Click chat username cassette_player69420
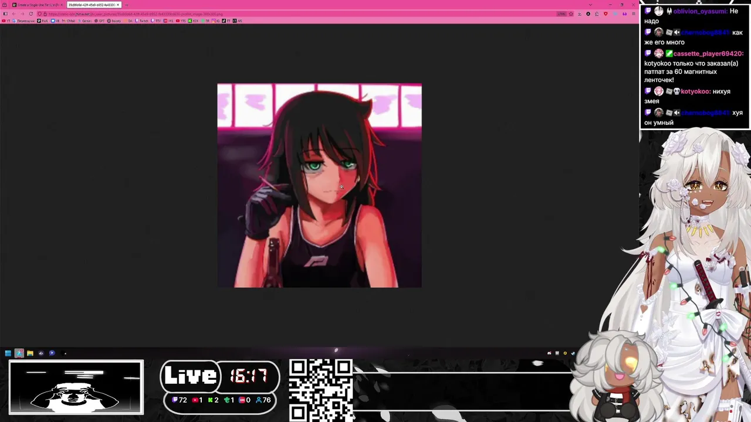 [708, 53]
